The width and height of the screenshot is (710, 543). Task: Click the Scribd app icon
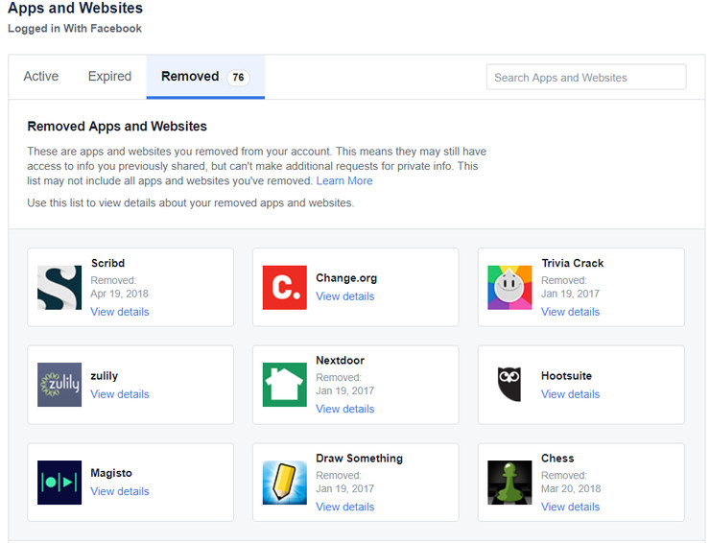tap(59, 288)
